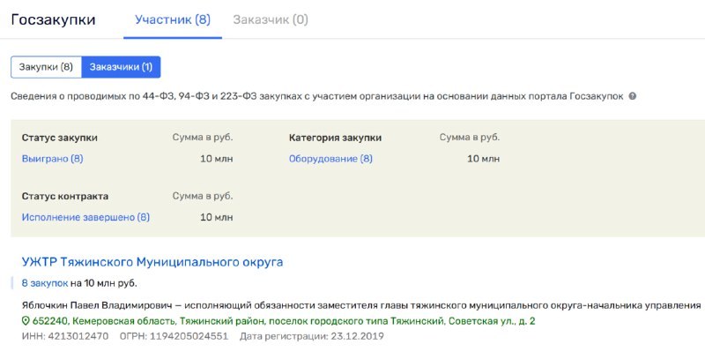Click the help question mark icon
The width and height of the screenshot is (705, 352).
tap(632, 96)
